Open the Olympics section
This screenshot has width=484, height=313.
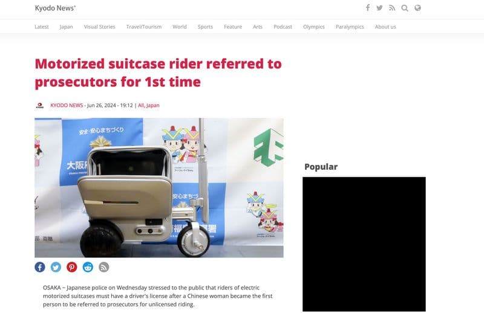coord(314,27)
